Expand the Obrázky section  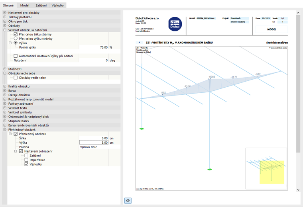[x=5, y=25]
